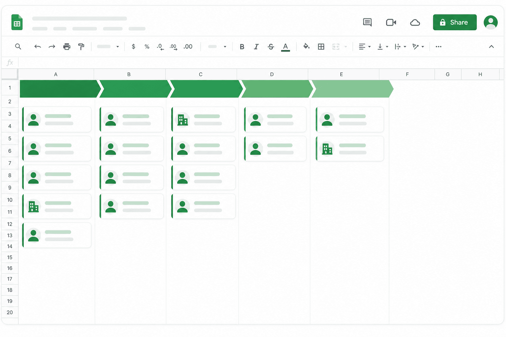Format as percent
The image size is (506, 337).
147,47
